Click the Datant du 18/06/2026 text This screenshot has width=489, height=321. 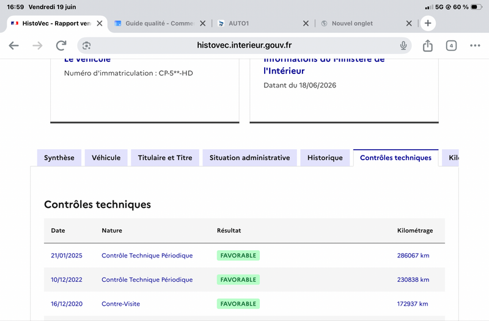(x=300, y=85)
